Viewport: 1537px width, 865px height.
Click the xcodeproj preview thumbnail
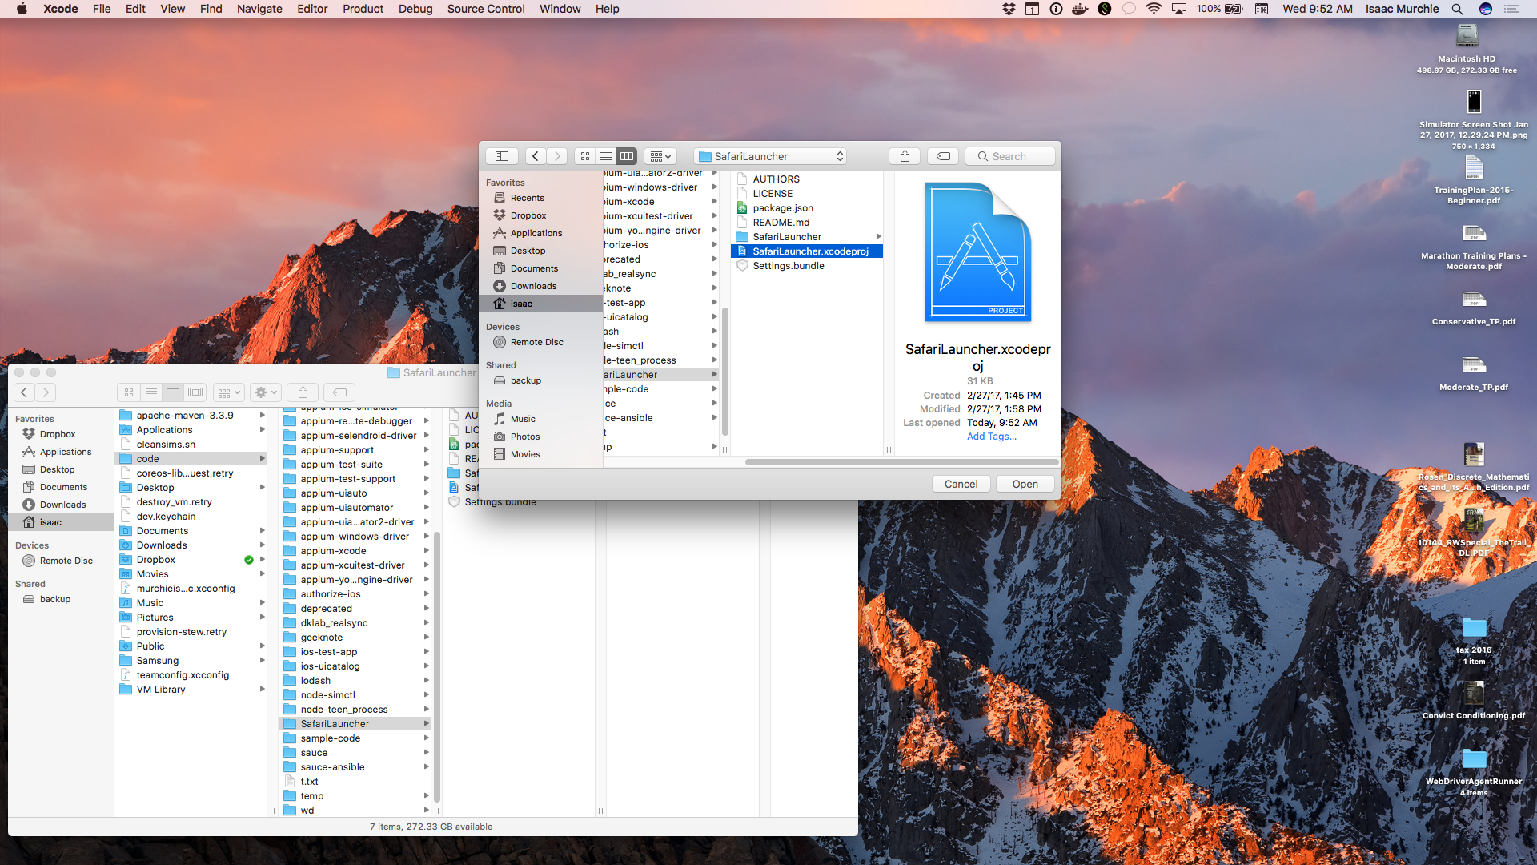point(977,252)
